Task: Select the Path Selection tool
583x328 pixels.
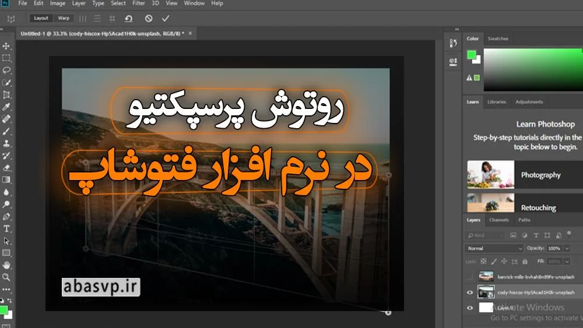Action: [6, 241]
